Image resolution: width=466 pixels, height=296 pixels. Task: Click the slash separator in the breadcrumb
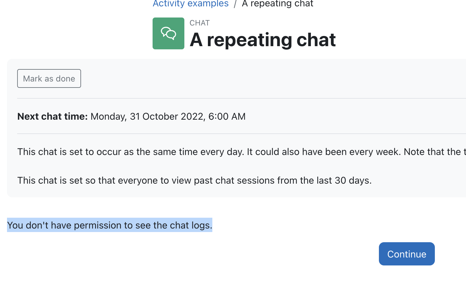235,4
